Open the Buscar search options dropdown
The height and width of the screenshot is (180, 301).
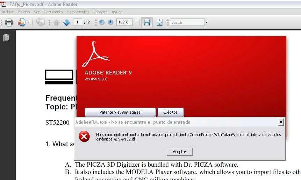point(206,22)
